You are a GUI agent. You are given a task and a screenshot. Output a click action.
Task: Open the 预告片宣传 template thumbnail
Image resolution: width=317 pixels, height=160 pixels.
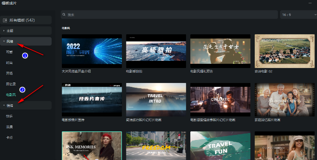pos(92,100)
